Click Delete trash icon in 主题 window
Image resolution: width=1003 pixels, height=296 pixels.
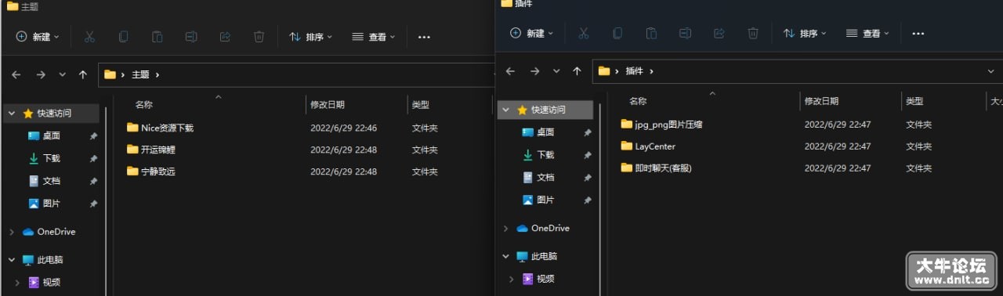pyautogui.click(x=259, y=37)
